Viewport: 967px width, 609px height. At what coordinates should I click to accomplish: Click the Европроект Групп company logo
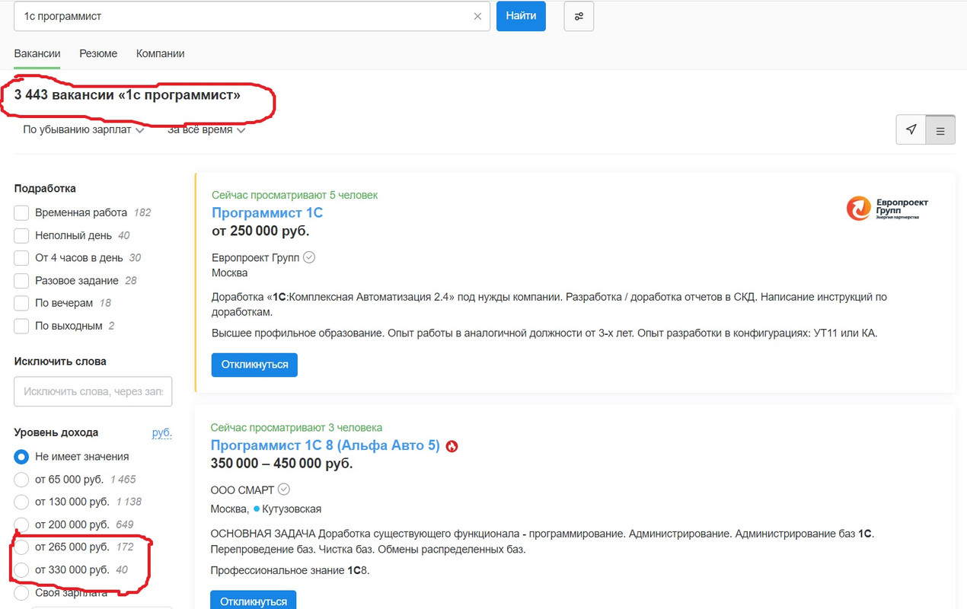(x=888, y=208)
